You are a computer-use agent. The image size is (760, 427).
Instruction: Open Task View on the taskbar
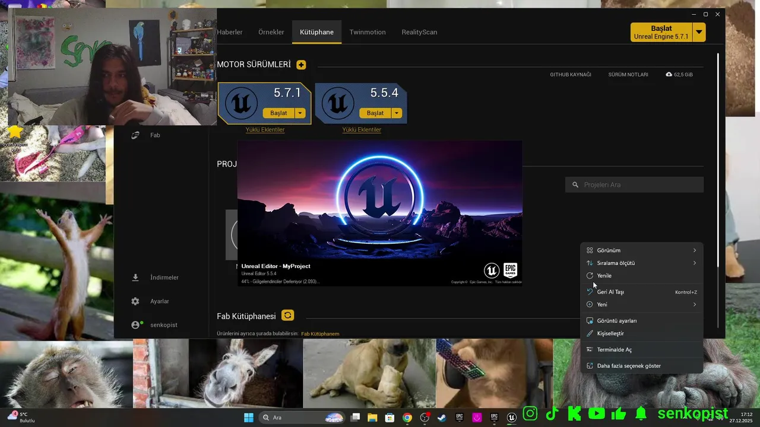[x=355, y=418]
